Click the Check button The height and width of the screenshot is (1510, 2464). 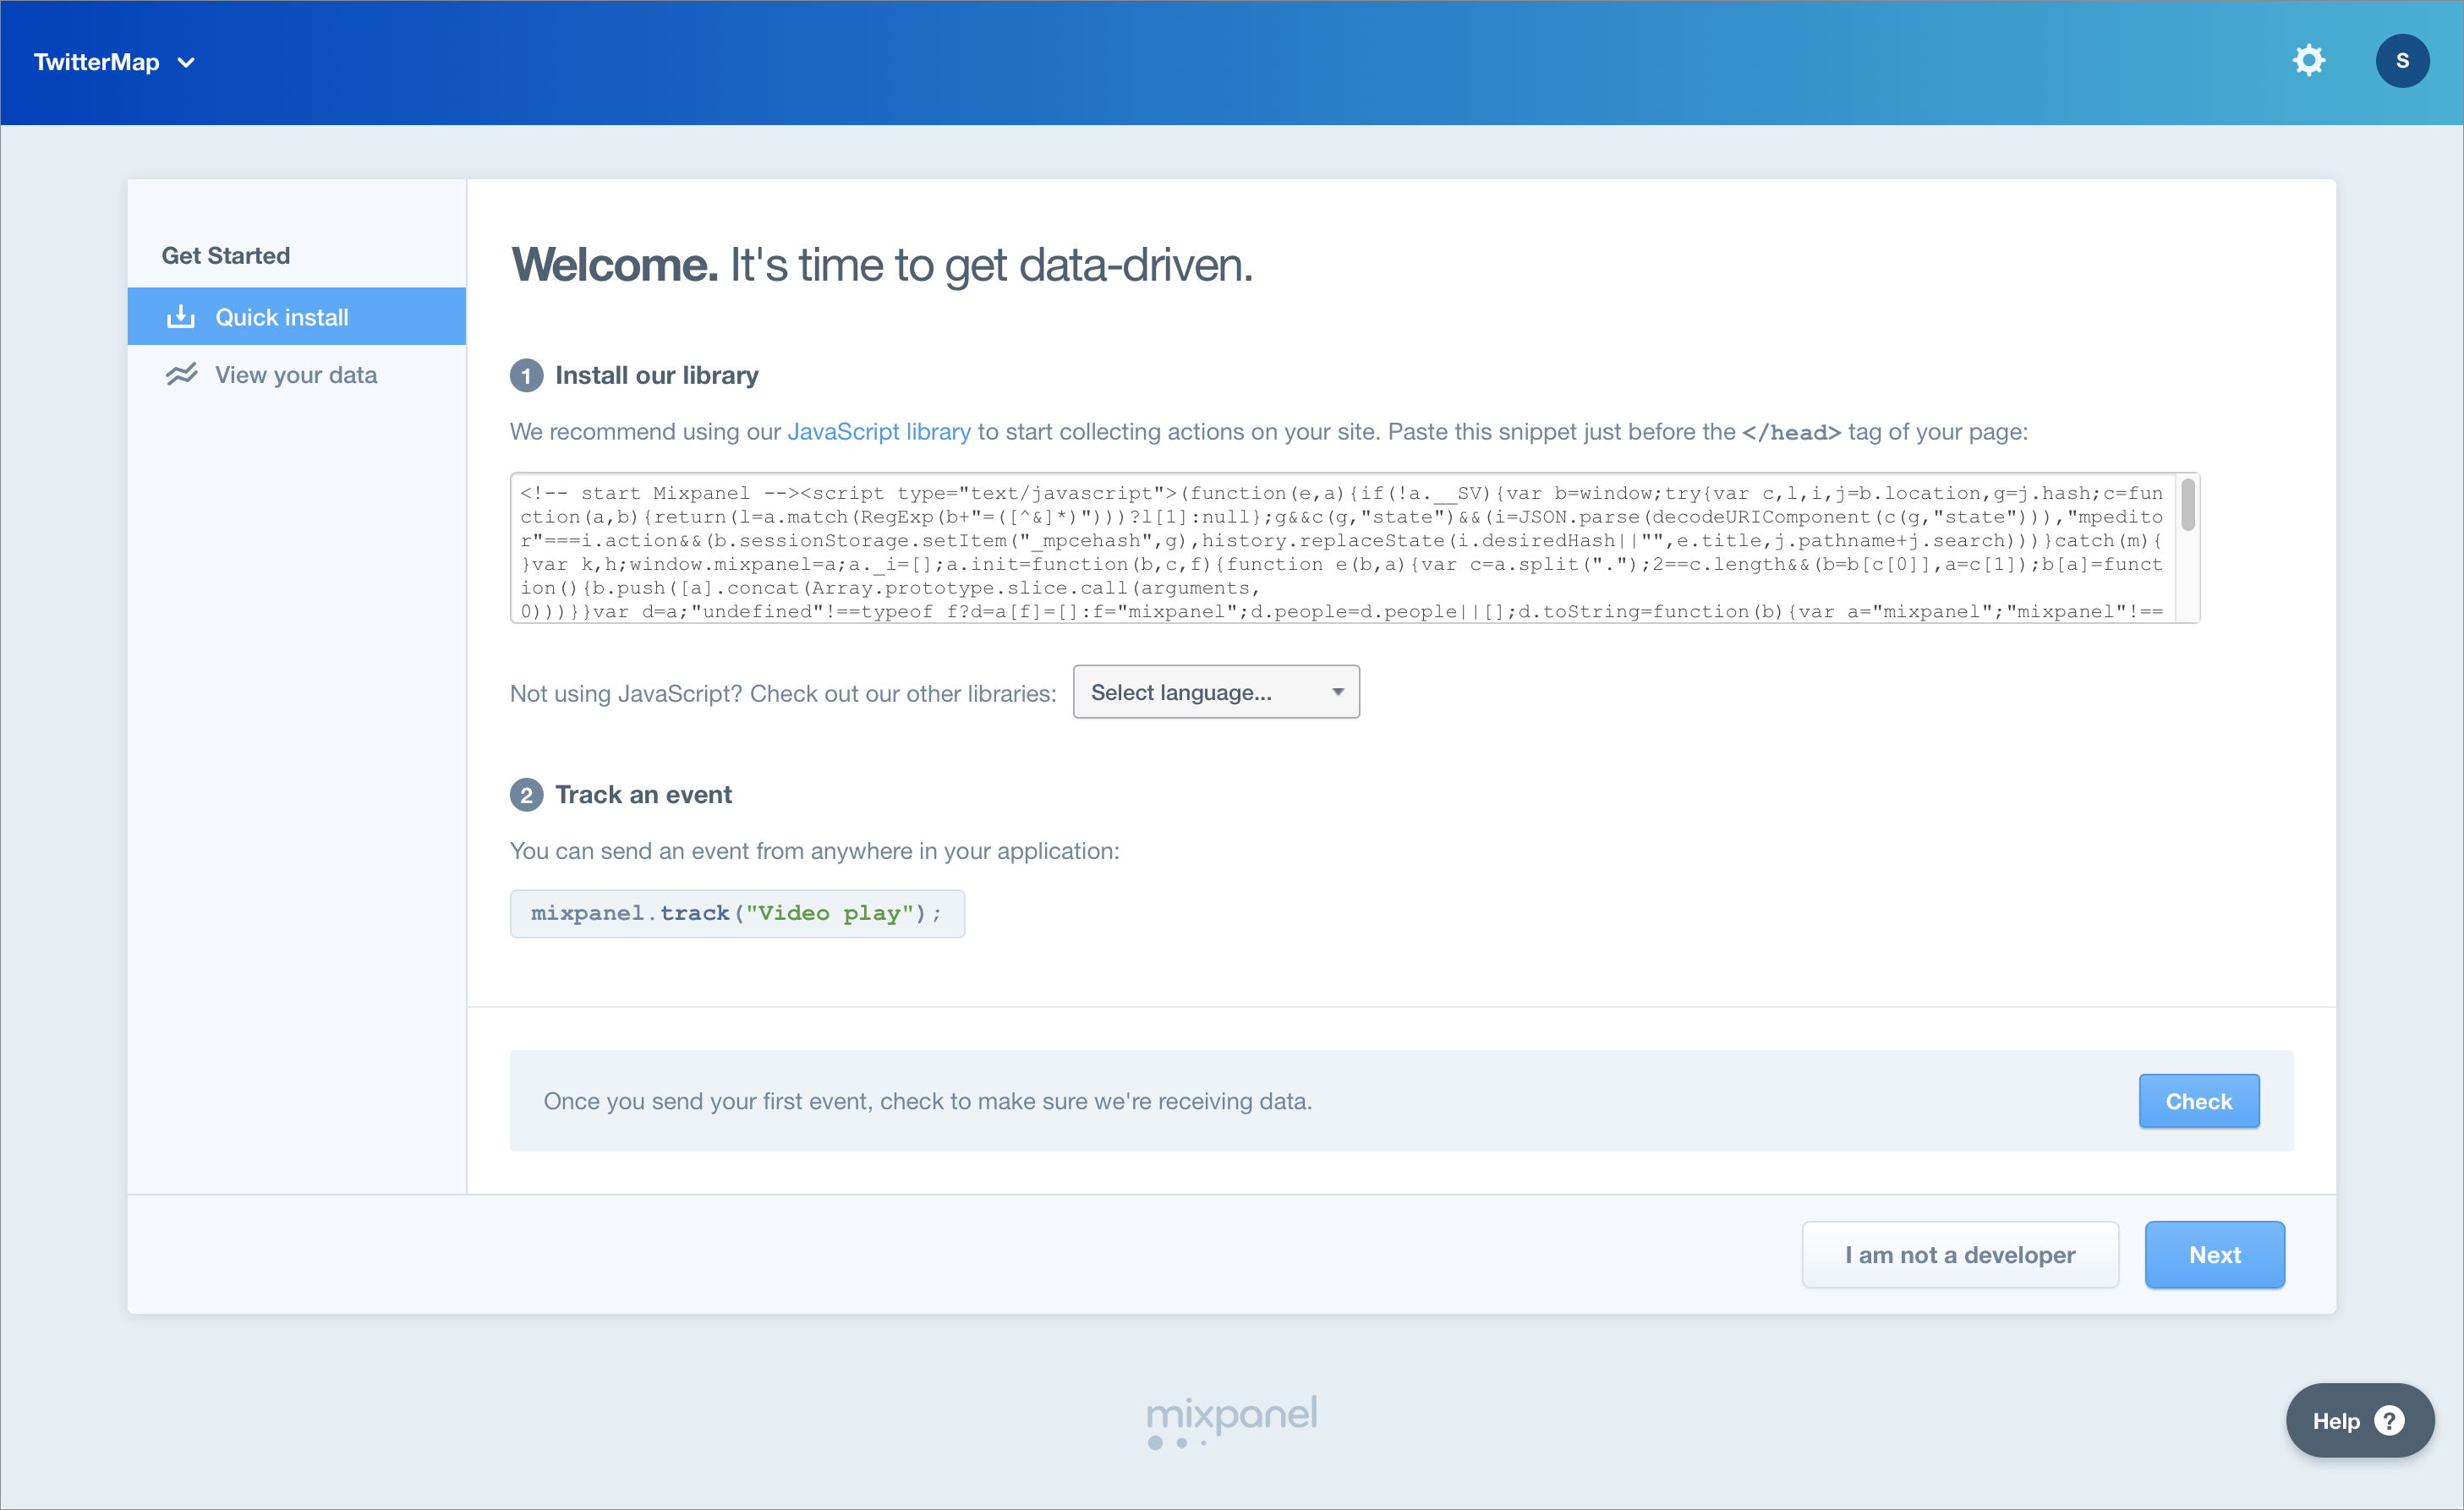point(2198,1101)
